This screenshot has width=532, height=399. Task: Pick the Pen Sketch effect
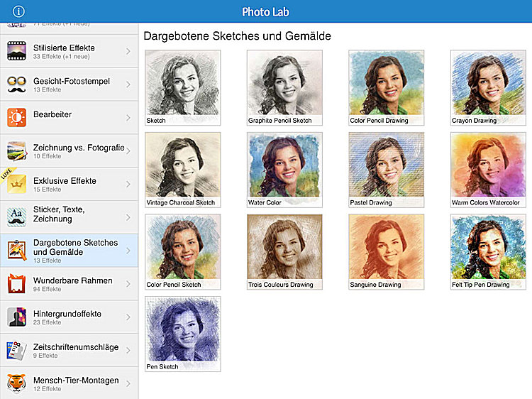click(x=182, y=334)
